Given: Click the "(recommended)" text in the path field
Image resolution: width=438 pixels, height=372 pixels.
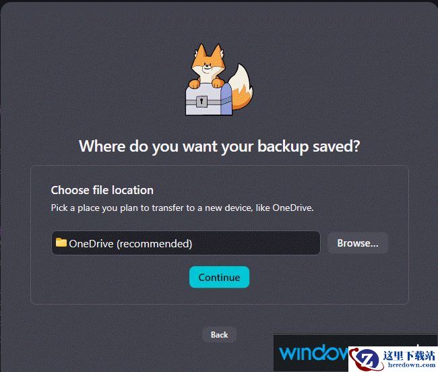Looking at the screenshot, I should point(154,244).
